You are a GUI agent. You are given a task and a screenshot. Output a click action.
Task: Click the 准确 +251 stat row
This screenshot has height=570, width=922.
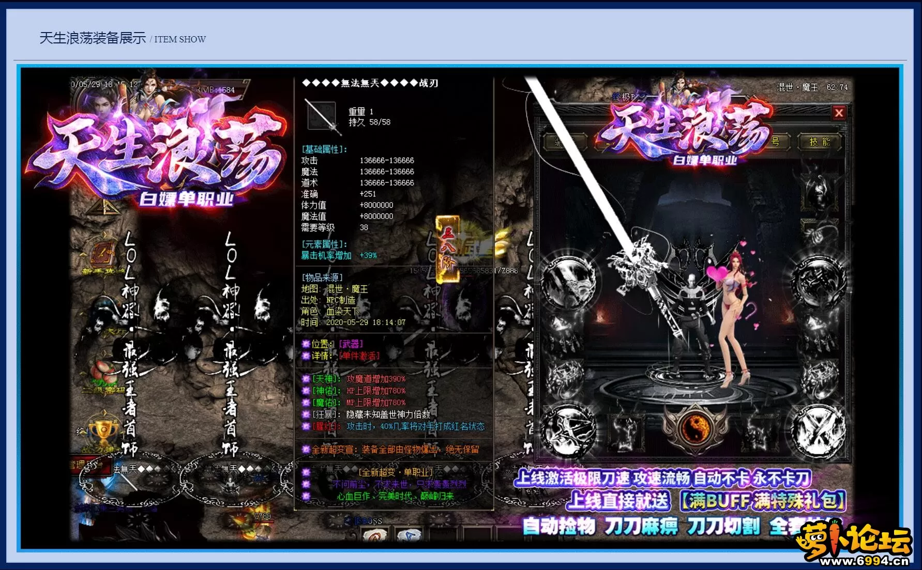tap(339, 194)
